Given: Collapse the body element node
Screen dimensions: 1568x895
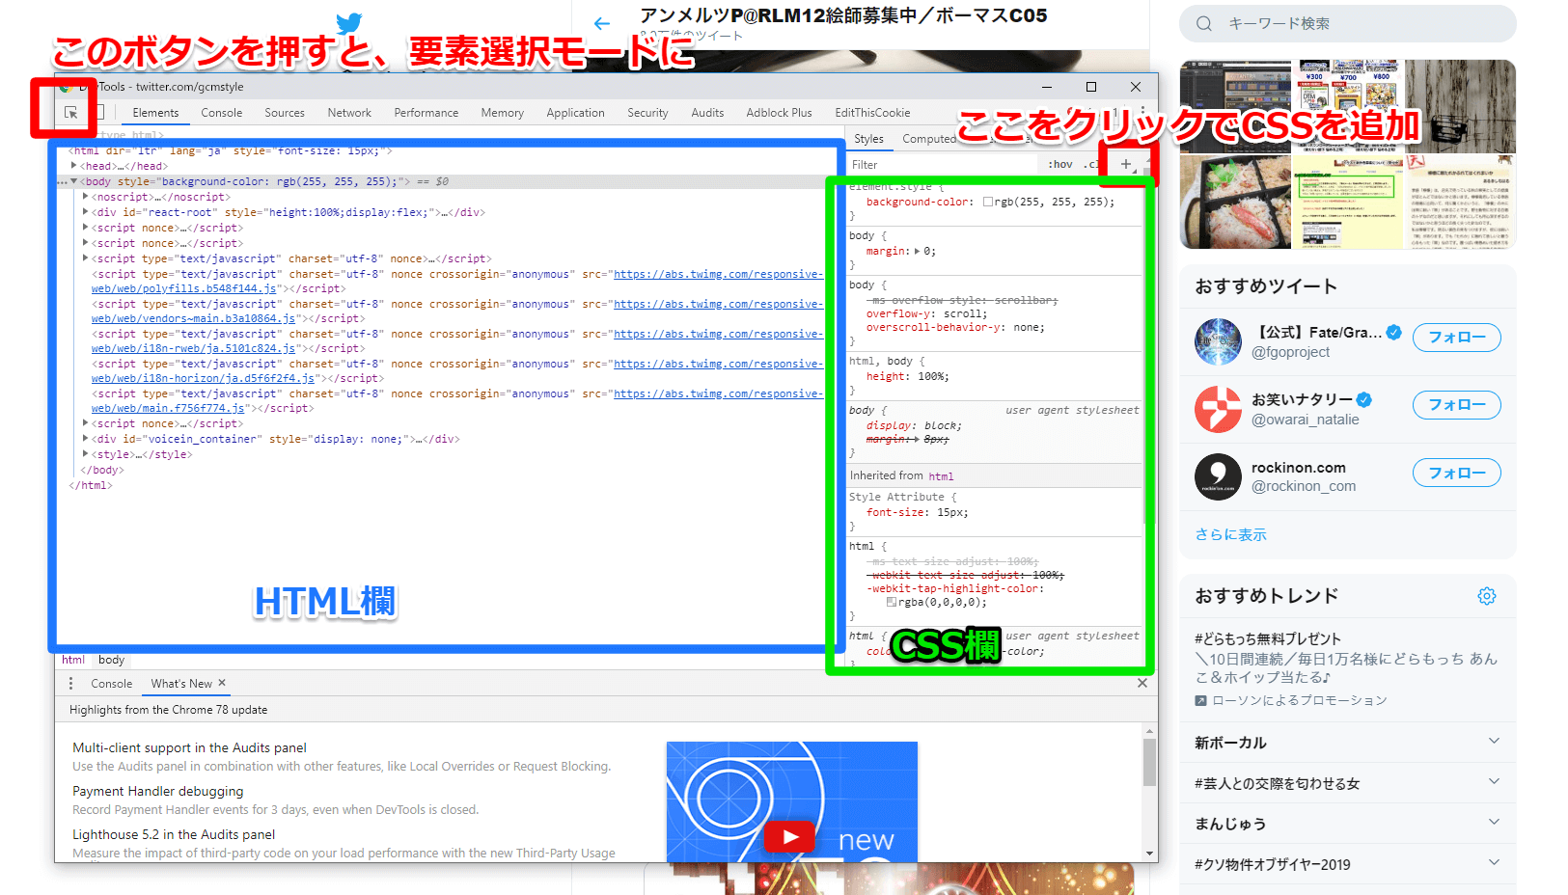Looking at the screenshot, I should pyautogui.click(x=74, y=181).
